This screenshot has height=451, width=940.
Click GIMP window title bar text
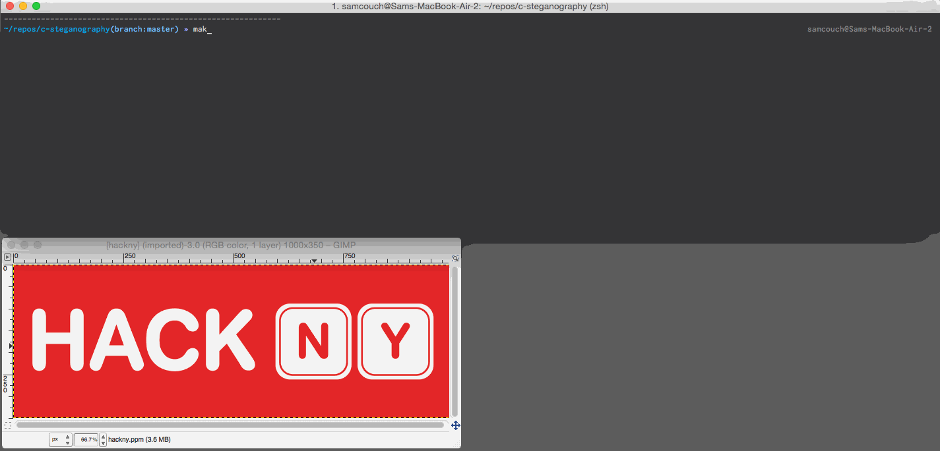point(231,245)
